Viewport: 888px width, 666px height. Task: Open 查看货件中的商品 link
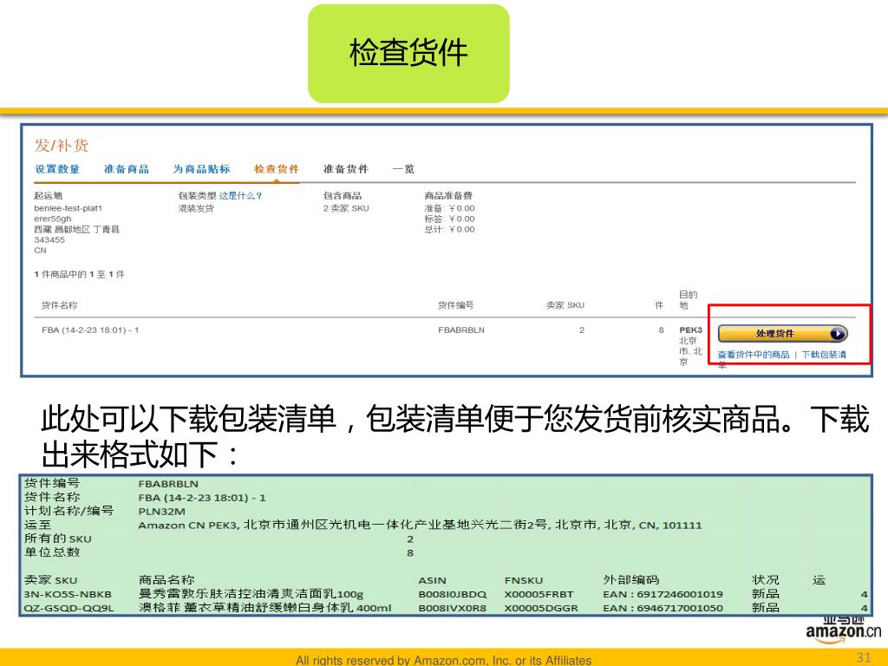point(754,355)
